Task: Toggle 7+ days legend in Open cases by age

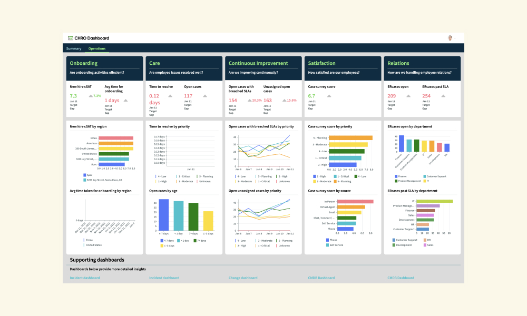Action: click(x=200, y=241)
